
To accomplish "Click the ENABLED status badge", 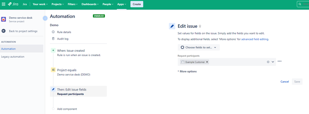I will [x=99, y=16].
